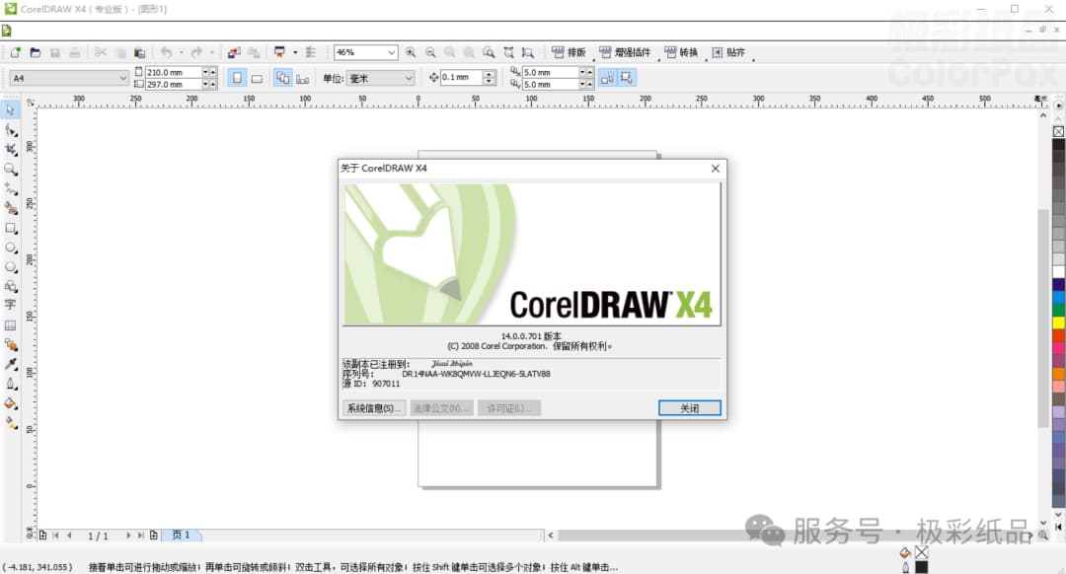Pick the yellow swatch in color palette
The image size is (1066, 574).
click(1058, 322)
